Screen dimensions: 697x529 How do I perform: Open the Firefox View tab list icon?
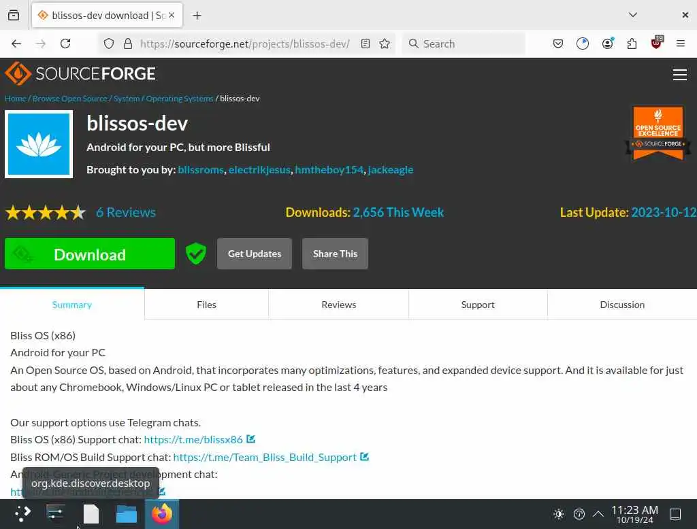click(x=14, y=15)
